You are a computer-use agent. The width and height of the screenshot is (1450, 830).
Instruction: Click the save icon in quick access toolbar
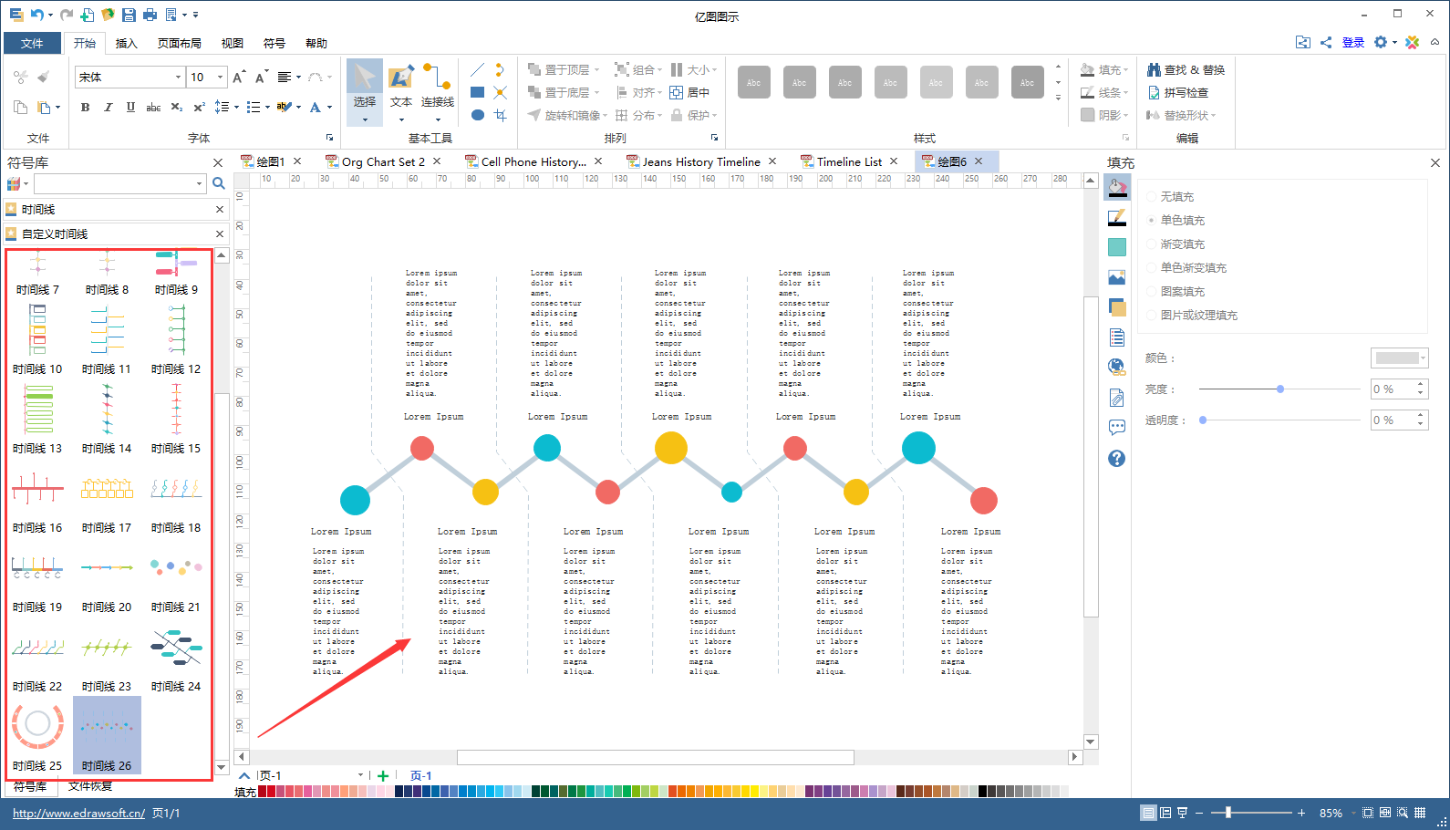coord(129,15)
